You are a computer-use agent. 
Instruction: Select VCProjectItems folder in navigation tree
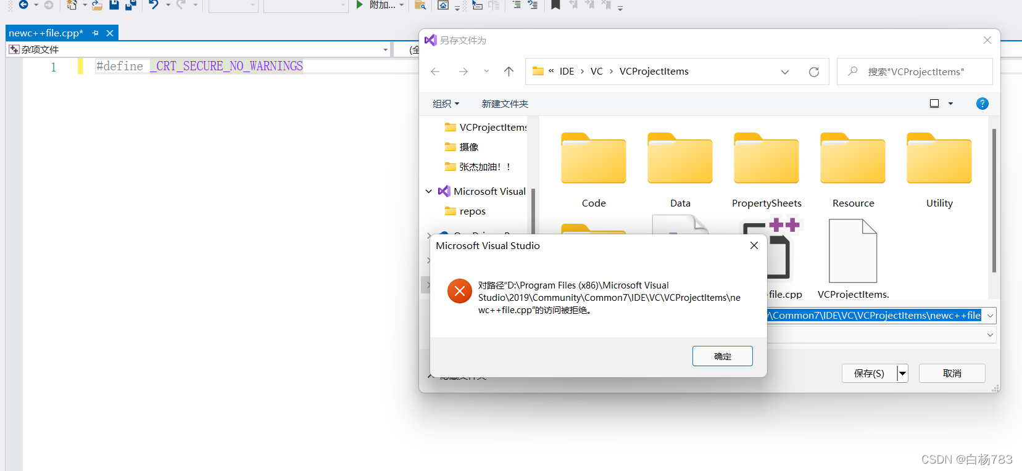486,127
